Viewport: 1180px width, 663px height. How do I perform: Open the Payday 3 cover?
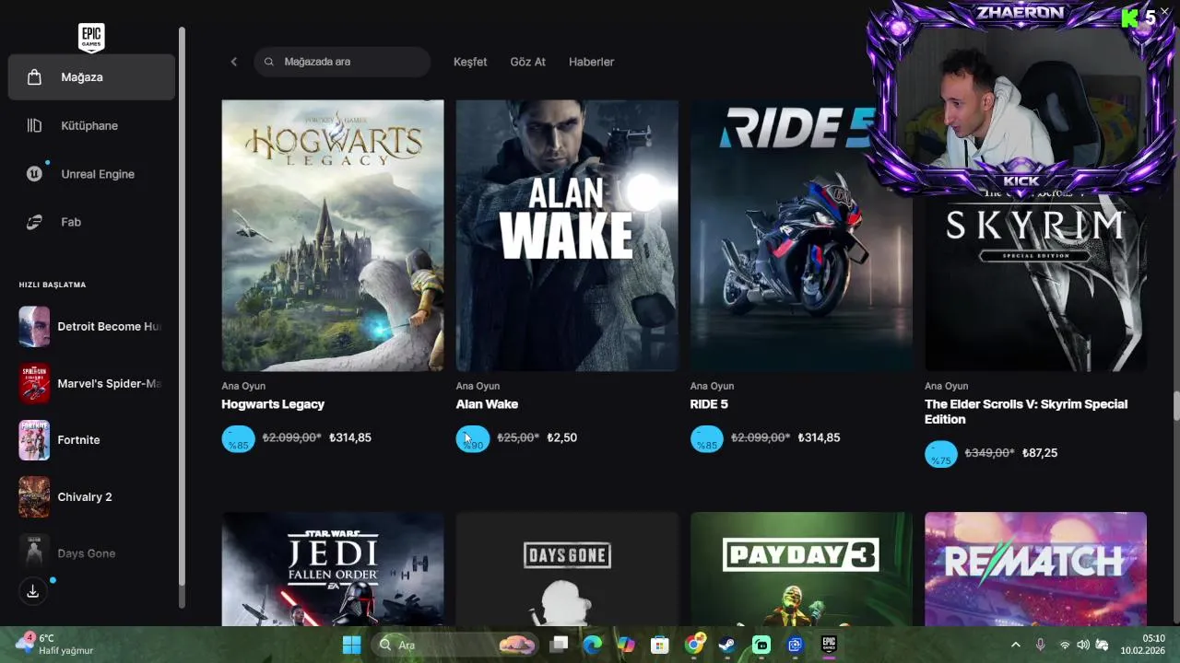(x=801, y=569)
